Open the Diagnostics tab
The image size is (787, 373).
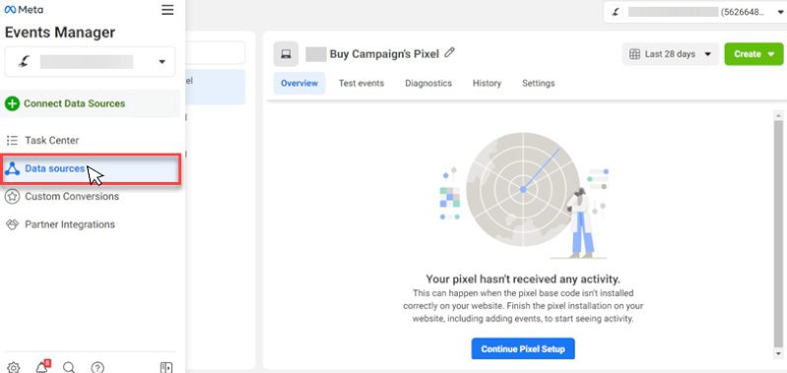click(428, 84)
